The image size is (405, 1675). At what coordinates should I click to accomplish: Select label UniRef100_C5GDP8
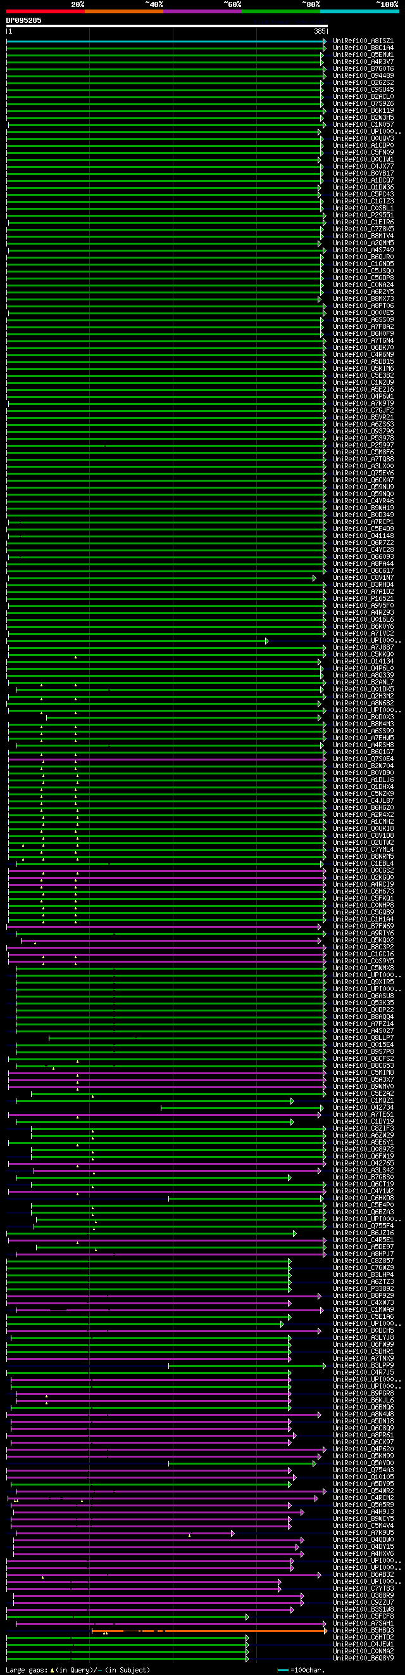[x=363, y=278]
